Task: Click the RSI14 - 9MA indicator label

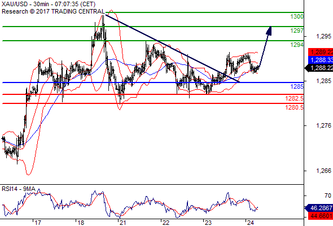Action: [x=19, y=189]
